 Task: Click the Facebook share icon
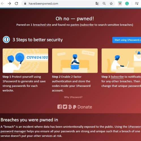(x=59, y=107)
